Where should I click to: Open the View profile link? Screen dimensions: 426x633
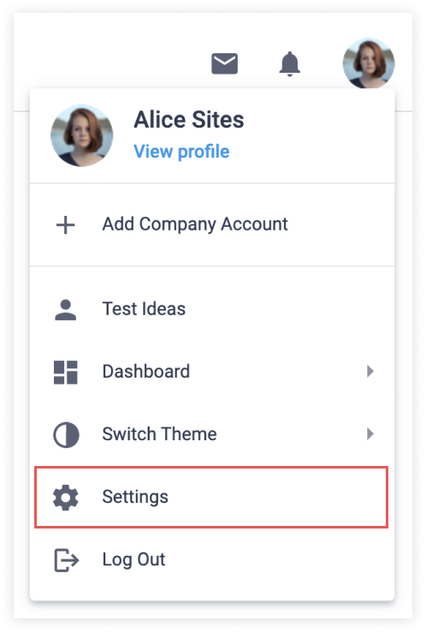[x=181, y=152]
